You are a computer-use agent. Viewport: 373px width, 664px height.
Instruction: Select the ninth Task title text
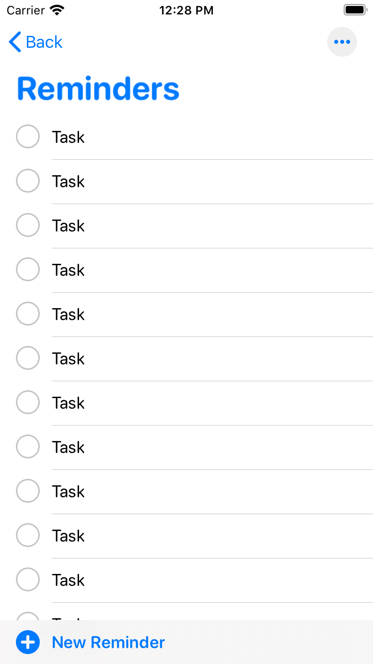pyautogui.click(x=68, y=491)
